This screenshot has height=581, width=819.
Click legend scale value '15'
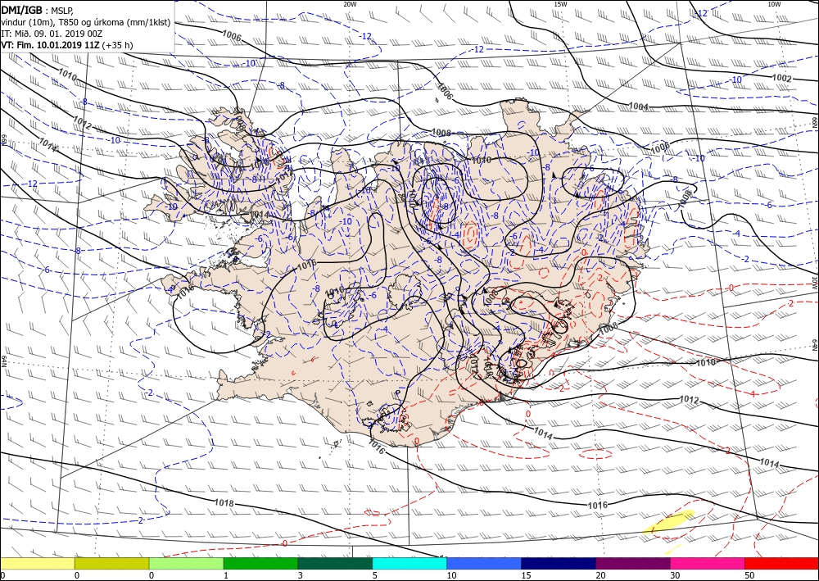tap(527, 575)
